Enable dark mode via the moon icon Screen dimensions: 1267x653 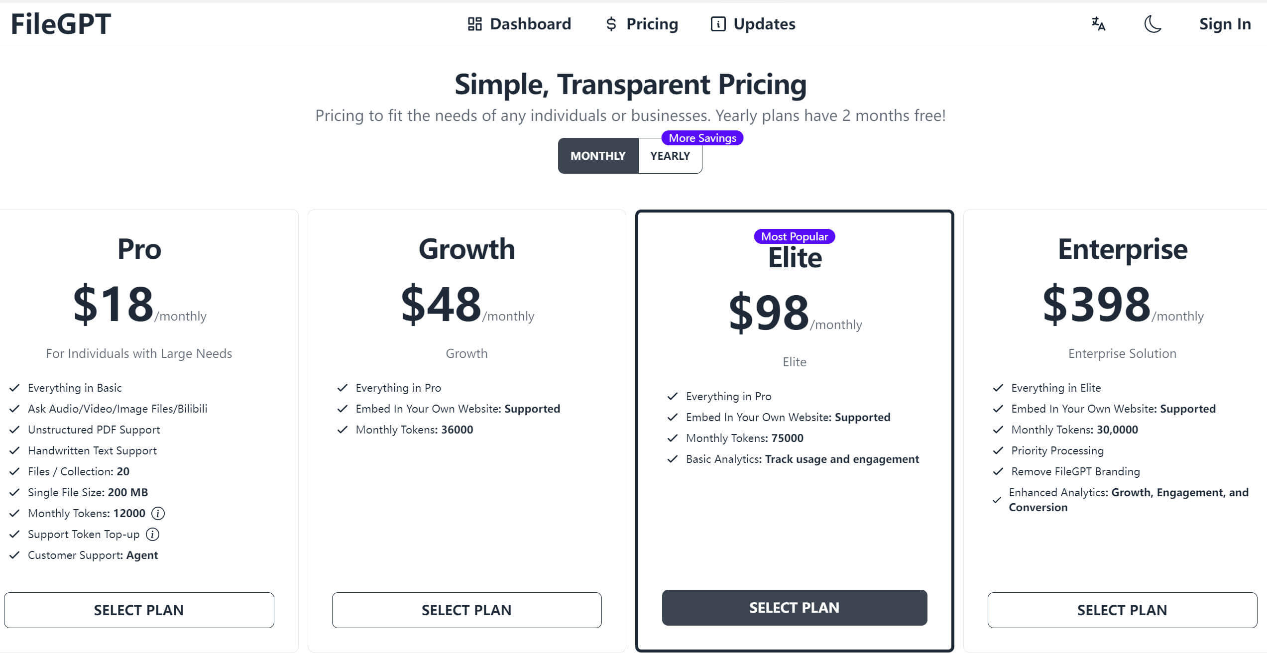(x=1152, y=24)
